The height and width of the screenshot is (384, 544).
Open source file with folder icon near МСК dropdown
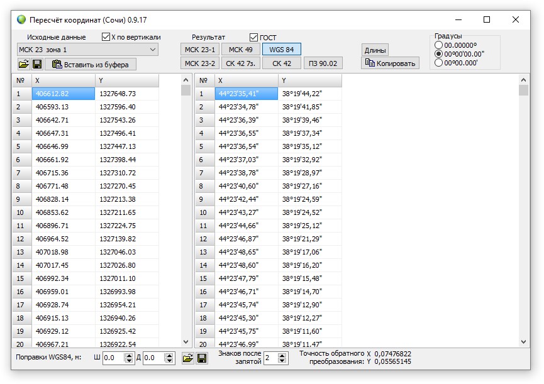point(24,64)
